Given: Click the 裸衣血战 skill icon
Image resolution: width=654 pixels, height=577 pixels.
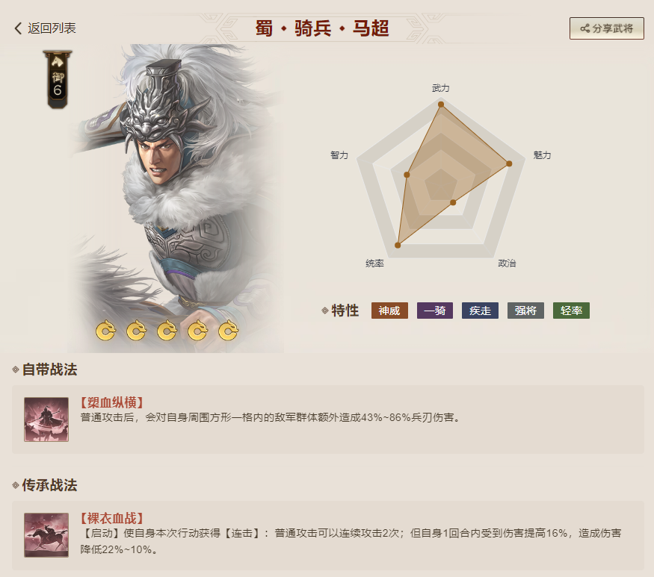Looking at the screenshot, I should pyautogui.click(x=46, y=535).
